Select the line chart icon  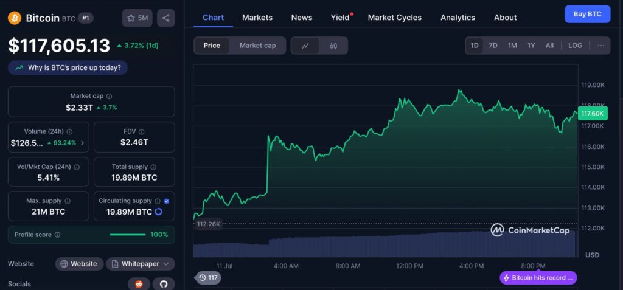(305, 46)
